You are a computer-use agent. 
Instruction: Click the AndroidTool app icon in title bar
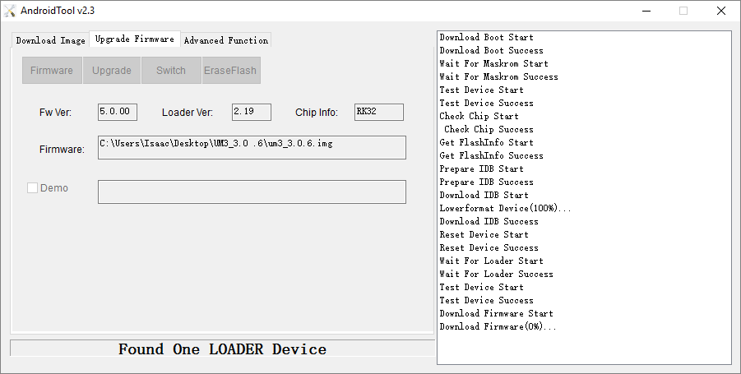point(9,11)
